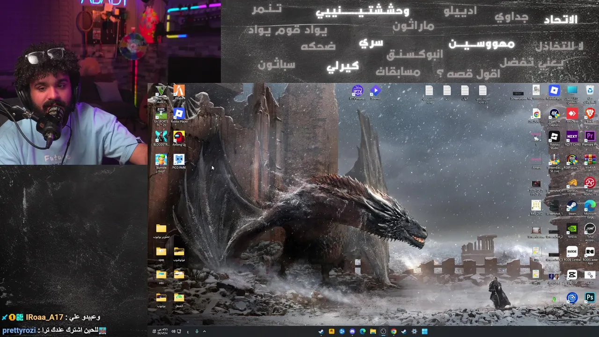Select the CapCut desktop shortcut
This screenshot has width=599, height=337.
[572, 277]
